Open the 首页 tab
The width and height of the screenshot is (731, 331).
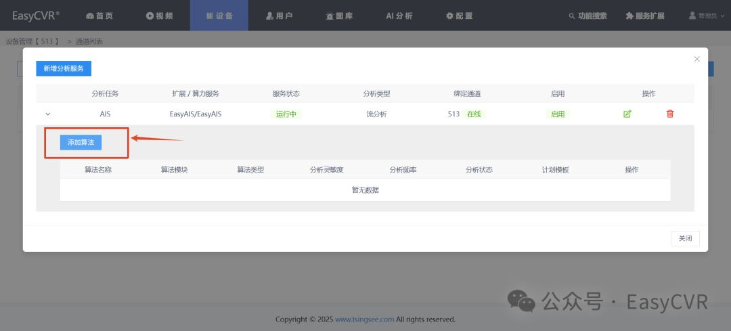tap(99, 16)
